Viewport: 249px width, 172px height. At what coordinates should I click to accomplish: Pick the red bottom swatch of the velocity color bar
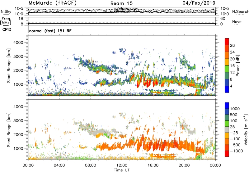pos(227,154)
